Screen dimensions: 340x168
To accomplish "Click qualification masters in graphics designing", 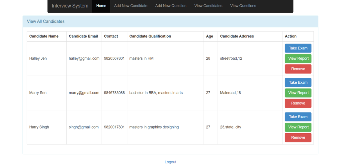I will tap(154, 127).
